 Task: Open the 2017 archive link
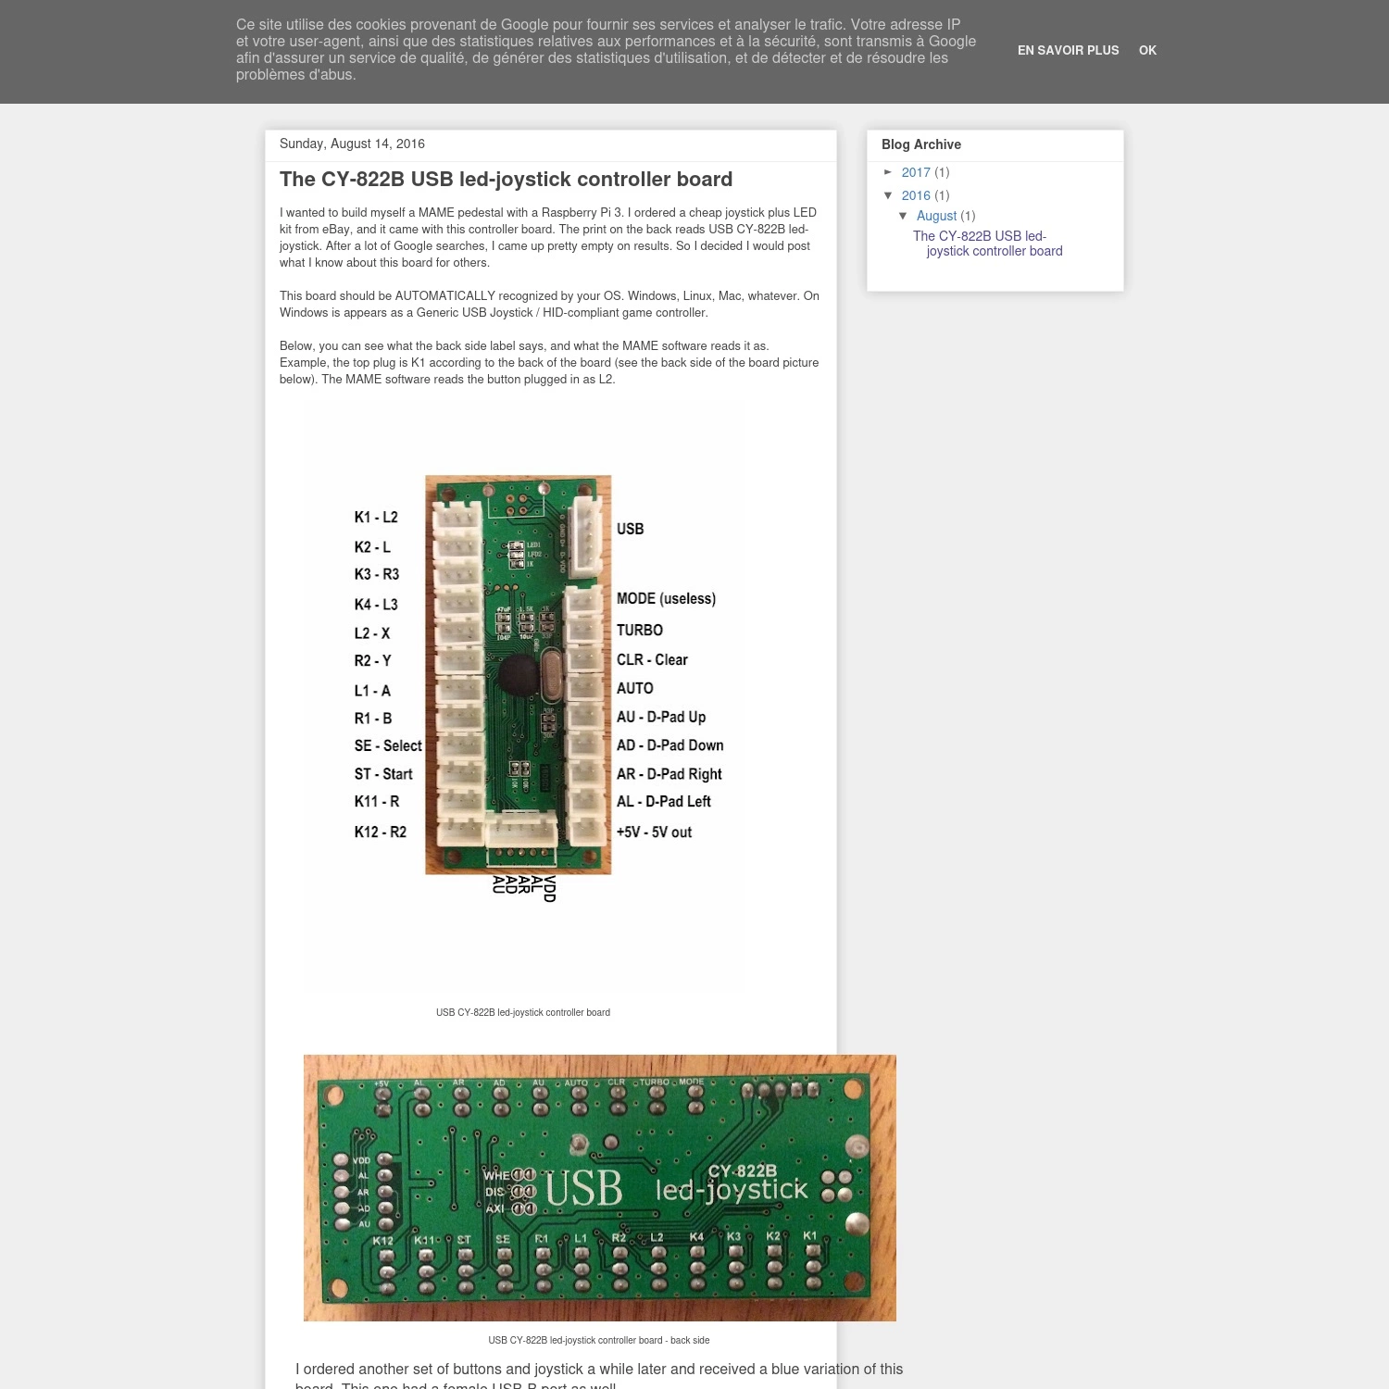click(x=916, y=172)
